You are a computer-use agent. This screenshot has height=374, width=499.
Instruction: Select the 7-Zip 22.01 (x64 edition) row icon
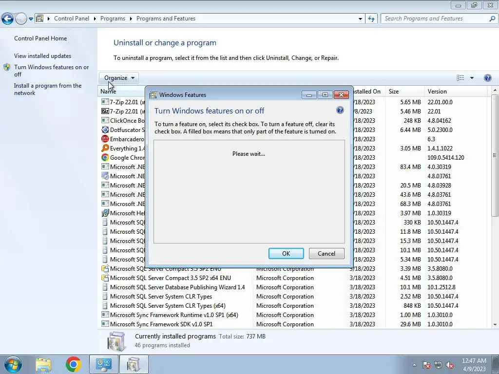(105, 102)
